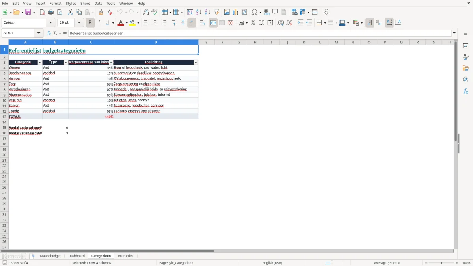
Task: Open the Font Name dropdown arrow
Action: [x=50, y=23]
